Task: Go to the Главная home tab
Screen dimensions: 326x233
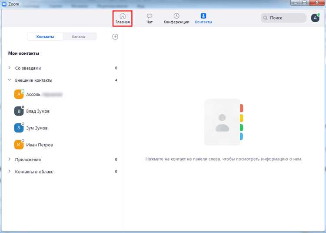Action: [123, 19]
